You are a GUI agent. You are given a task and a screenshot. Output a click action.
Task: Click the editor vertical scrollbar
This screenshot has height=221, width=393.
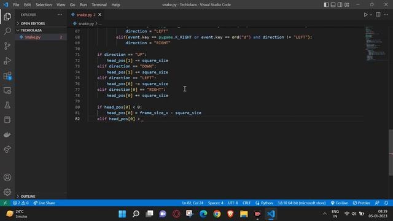[x=391, y=152]
